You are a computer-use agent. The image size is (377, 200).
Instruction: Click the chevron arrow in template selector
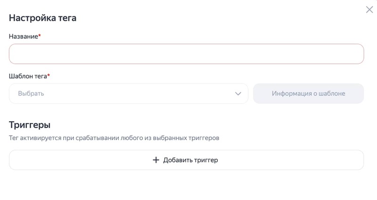click(x=238, y=93)
